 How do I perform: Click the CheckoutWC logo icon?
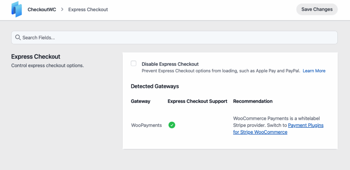tap(17, 9)
